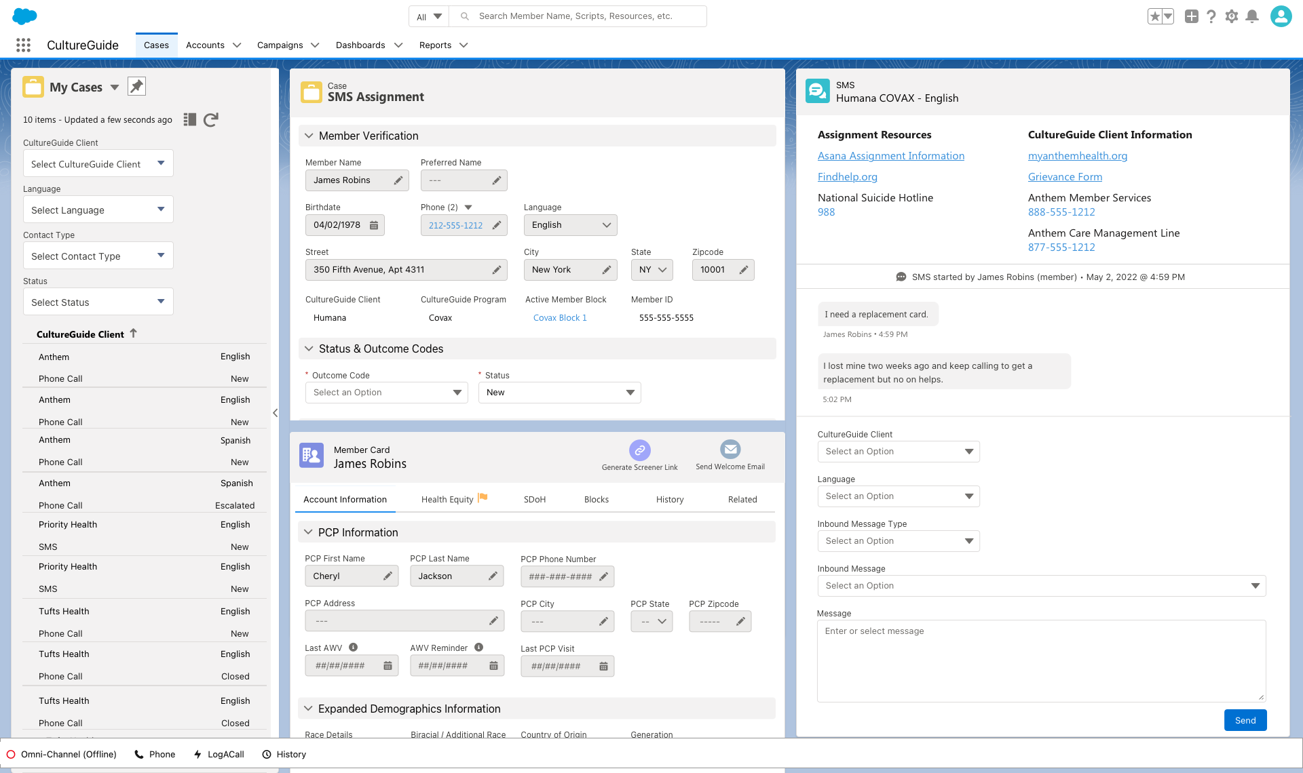Open the Grievance Form link

(x=1065, y=177)
